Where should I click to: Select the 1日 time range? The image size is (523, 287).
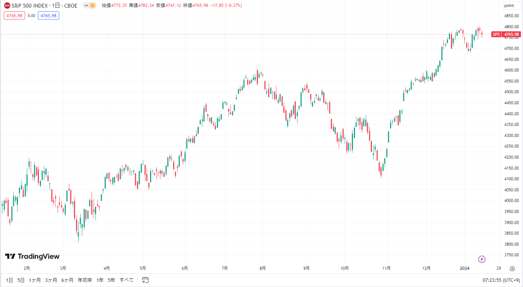point(9,280)
